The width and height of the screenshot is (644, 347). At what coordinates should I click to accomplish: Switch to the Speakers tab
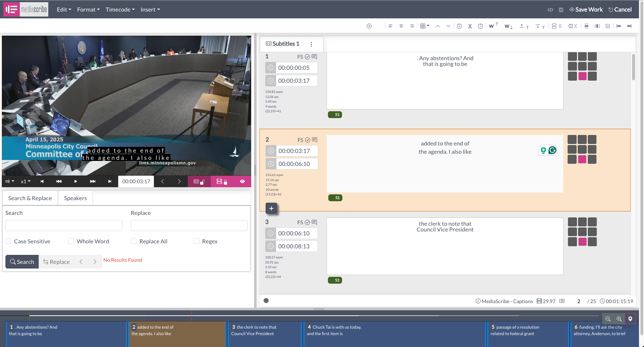pyautogui.click(x=75, y=198)
